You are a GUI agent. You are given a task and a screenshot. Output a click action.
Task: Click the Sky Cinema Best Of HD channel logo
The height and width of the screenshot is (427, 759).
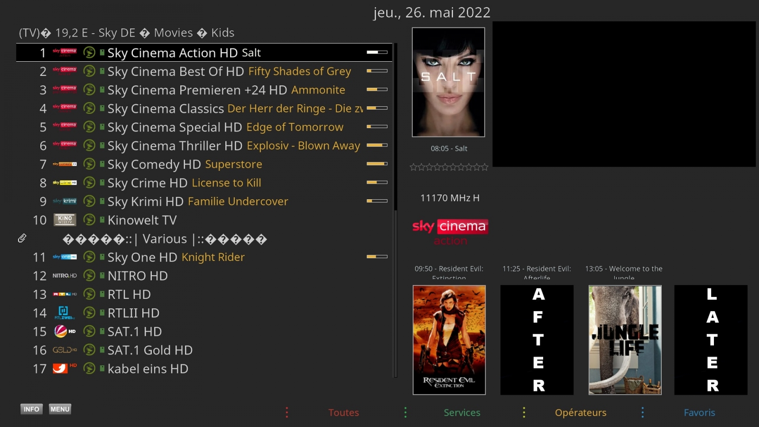[65, 71]
